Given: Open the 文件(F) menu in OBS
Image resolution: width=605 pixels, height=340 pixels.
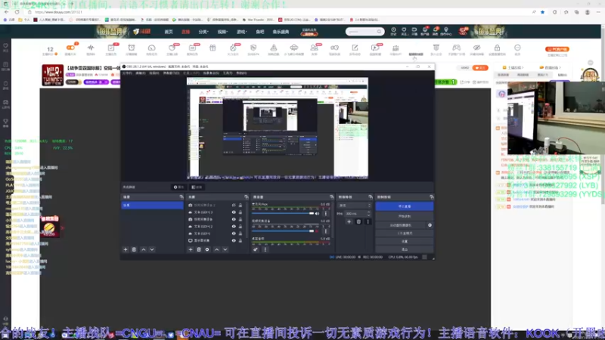Looking at the screenshot, I should pyautogui.click(x=127, y=73).
